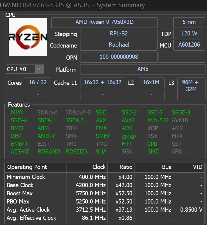Click the Bus column header
Screen dimensions: 207x225
pyautogui.click(x=154, y=167)
